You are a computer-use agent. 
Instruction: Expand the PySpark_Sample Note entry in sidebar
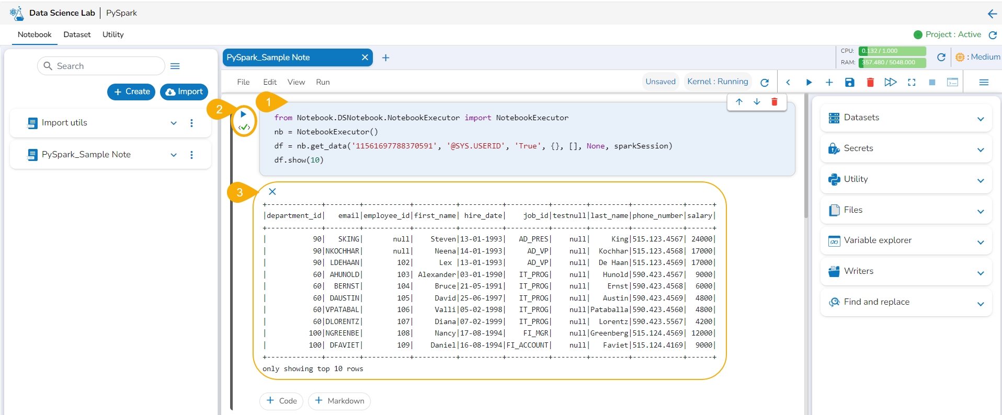[174, 155]
